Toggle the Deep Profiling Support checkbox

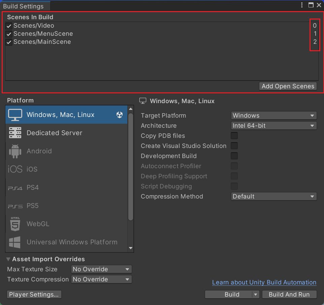234,176
